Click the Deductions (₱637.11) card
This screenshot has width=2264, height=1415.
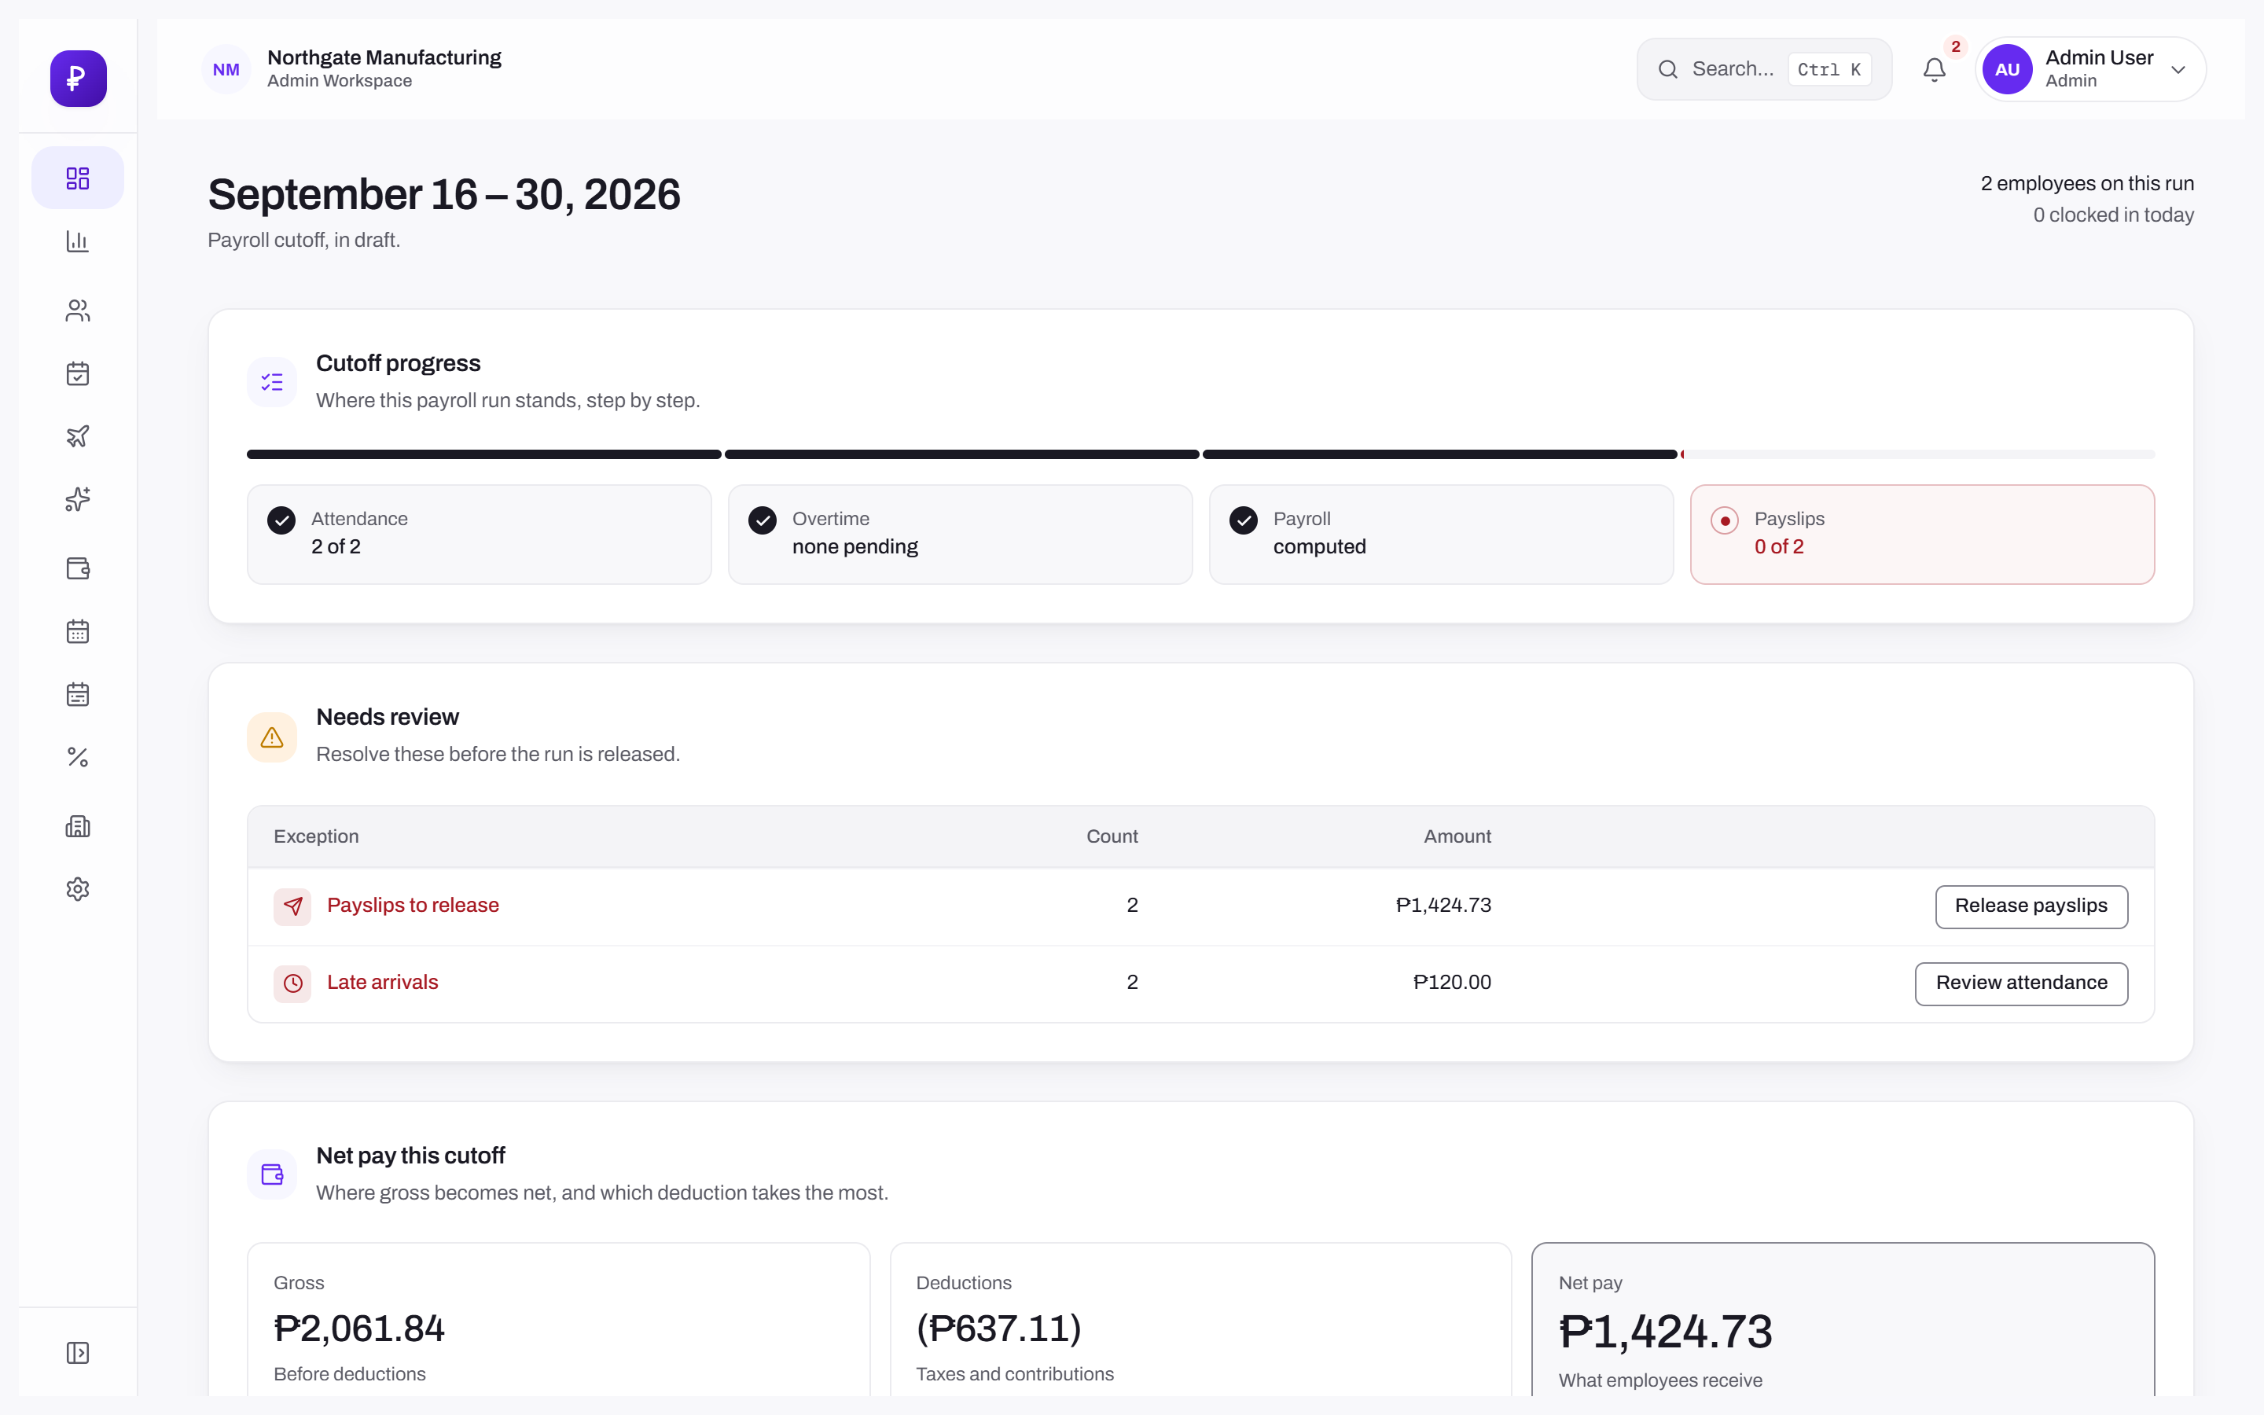point(1200,1320)
